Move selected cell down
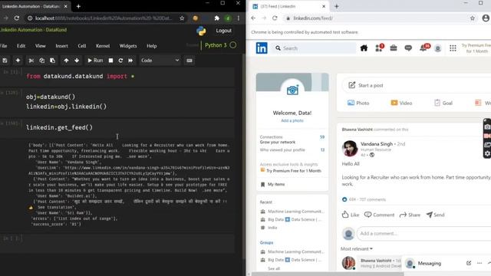This screenshot has height=276, width=491. (77, 61)
